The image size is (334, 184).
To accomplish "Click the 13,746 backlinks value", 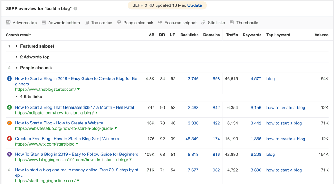I will (x=192, y=78).
